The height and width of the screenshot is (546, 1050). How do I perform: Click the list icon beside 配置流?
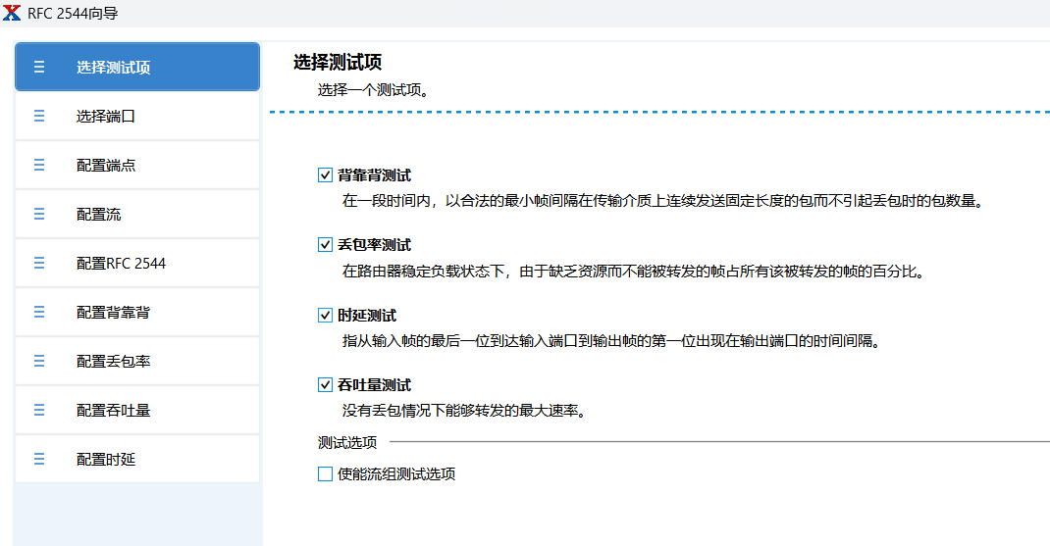pyautogui.click(x=39, y=214)
